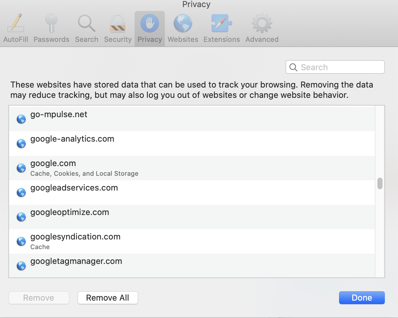398x318 pixels.
Task: Select the googleoptimize.com entry
Action: tap(192, 217)
